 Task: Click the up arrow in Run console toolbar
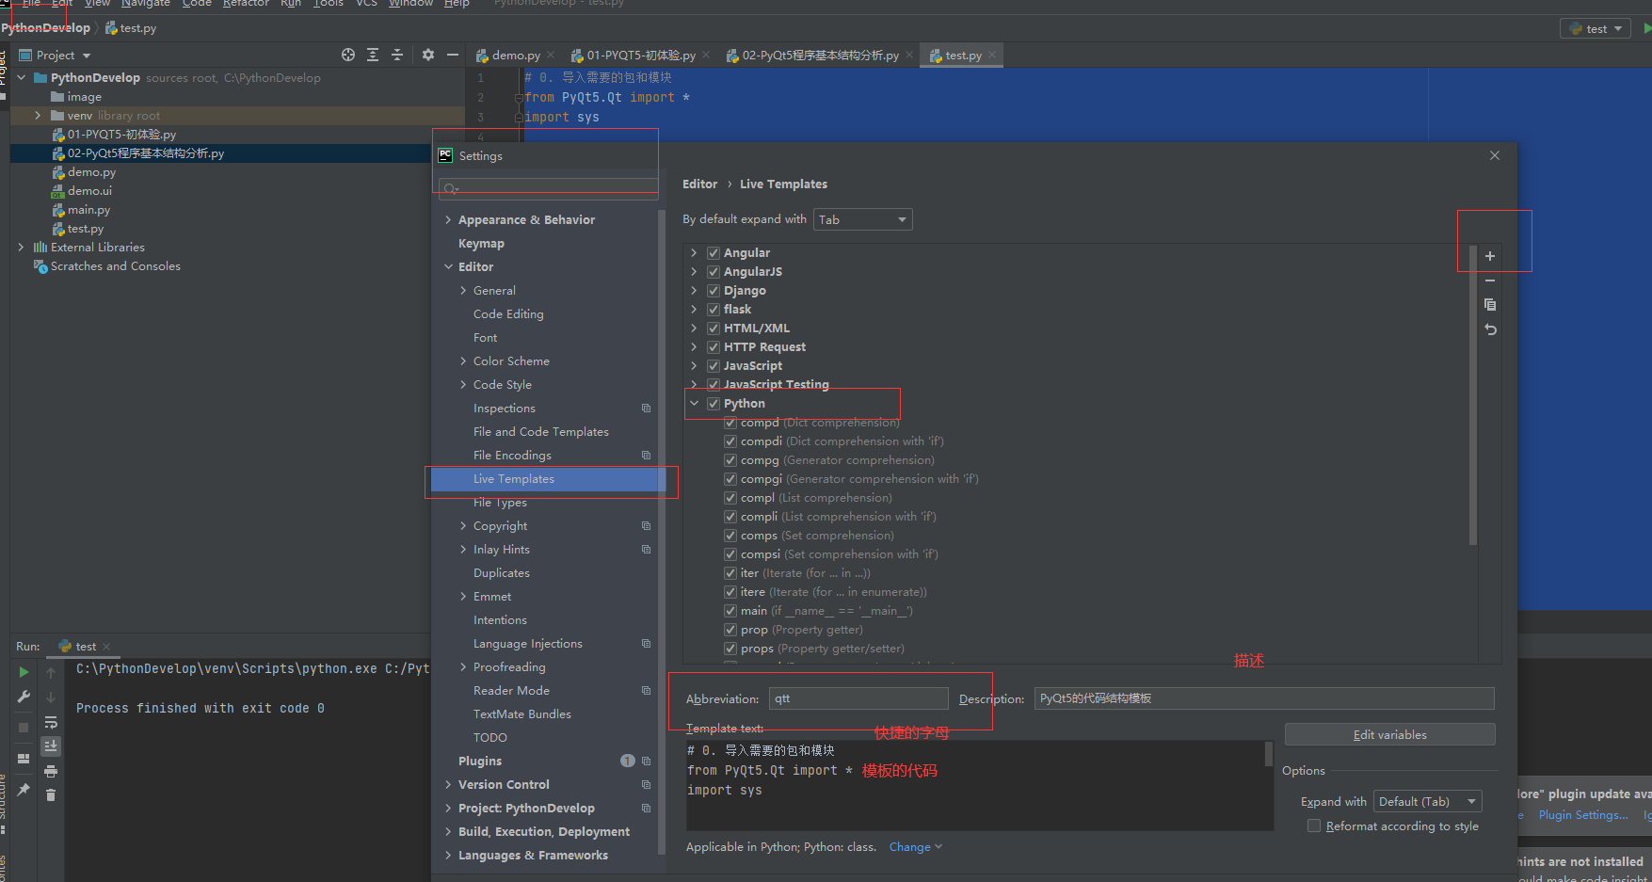[51, 673]
